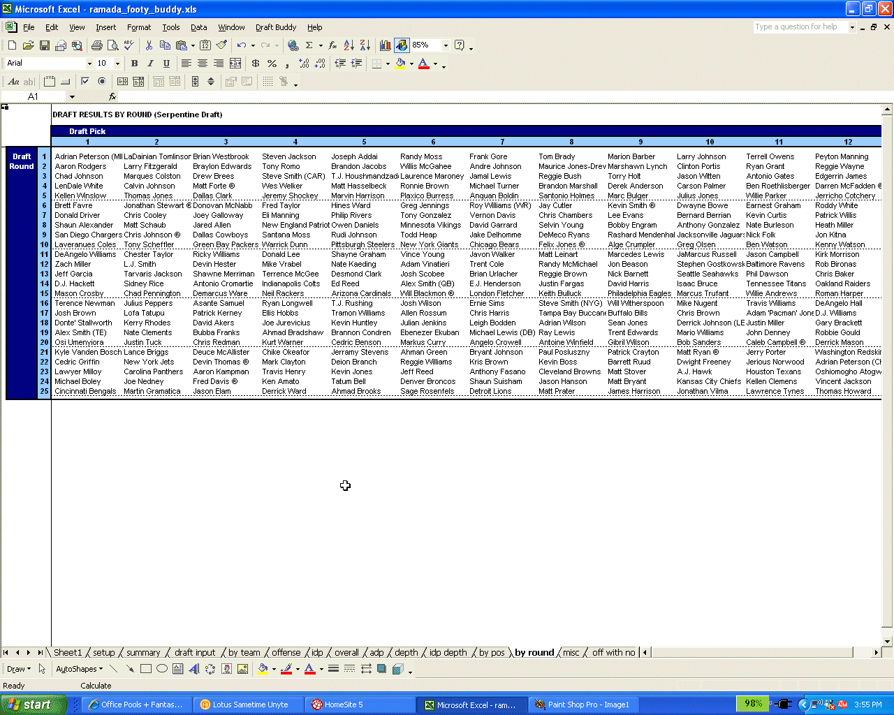
Task: Open the Draw menu dropdown
Action: pyautogui.click(x=19, y=669)
